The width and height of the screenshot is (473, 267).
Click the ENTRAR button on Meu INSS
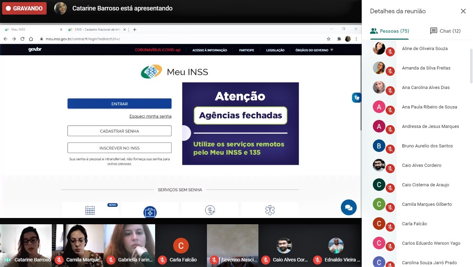119,104
